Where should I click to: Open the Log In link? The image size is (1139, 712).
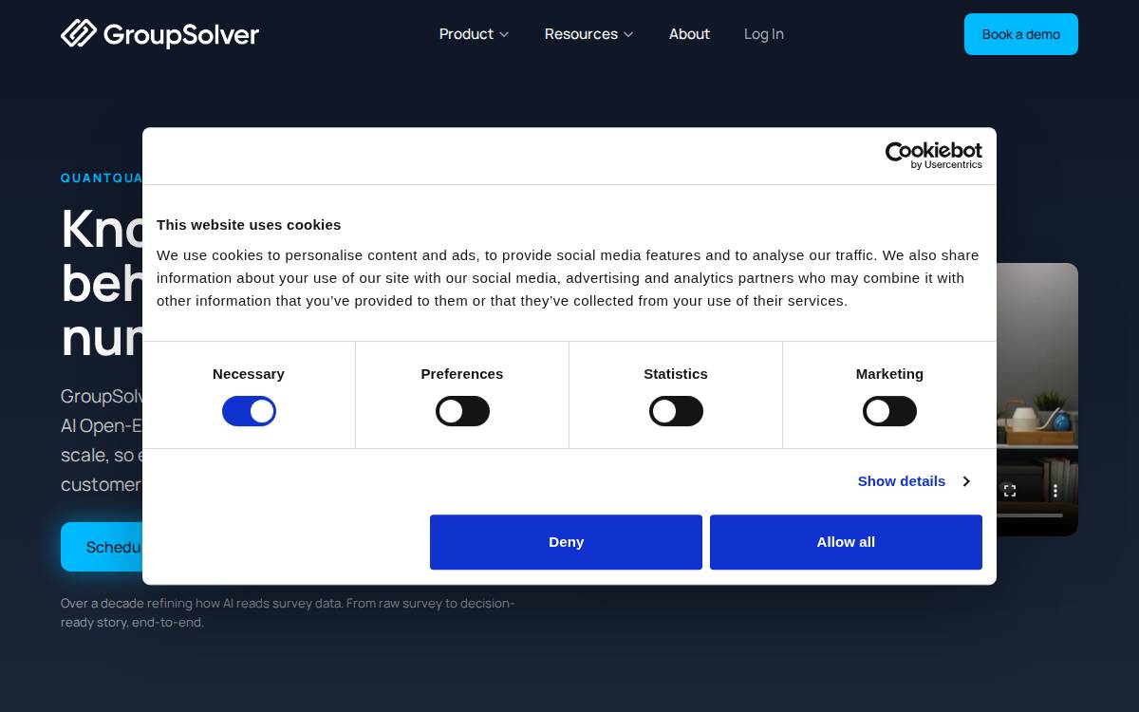coord(763,34)
